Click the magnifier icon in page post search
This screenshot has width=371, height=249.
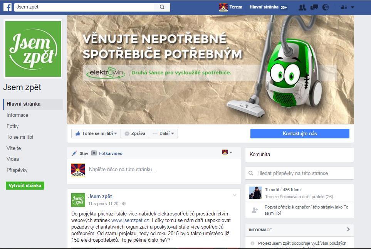pos(251,173)
